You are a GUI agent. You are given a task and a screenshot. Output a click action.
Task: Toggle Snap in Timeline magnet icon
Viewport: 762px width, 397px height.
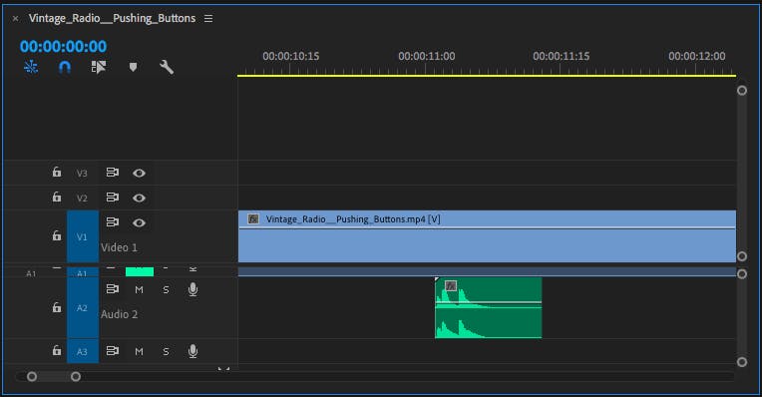tap(65, 67)
